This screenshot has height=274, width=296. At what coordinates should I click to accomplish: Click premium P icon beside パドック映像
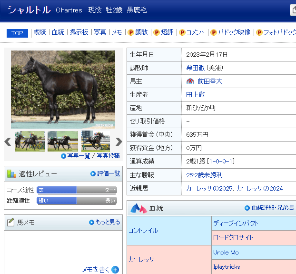[214, 32]
